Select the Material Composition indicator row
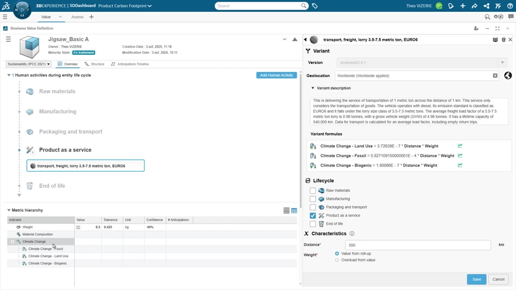Image resolution: width=516 pixels, height=290 pixels. [38, 235]
